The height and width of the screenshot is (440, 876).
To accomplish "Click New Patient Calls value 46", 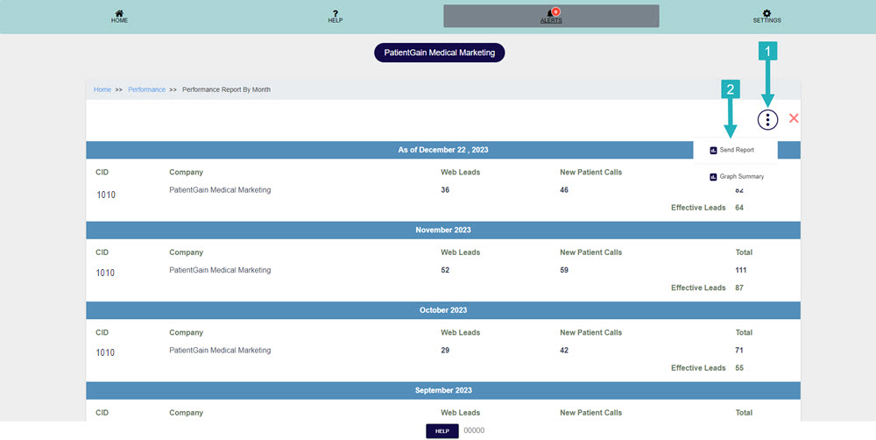I will 563,190.
